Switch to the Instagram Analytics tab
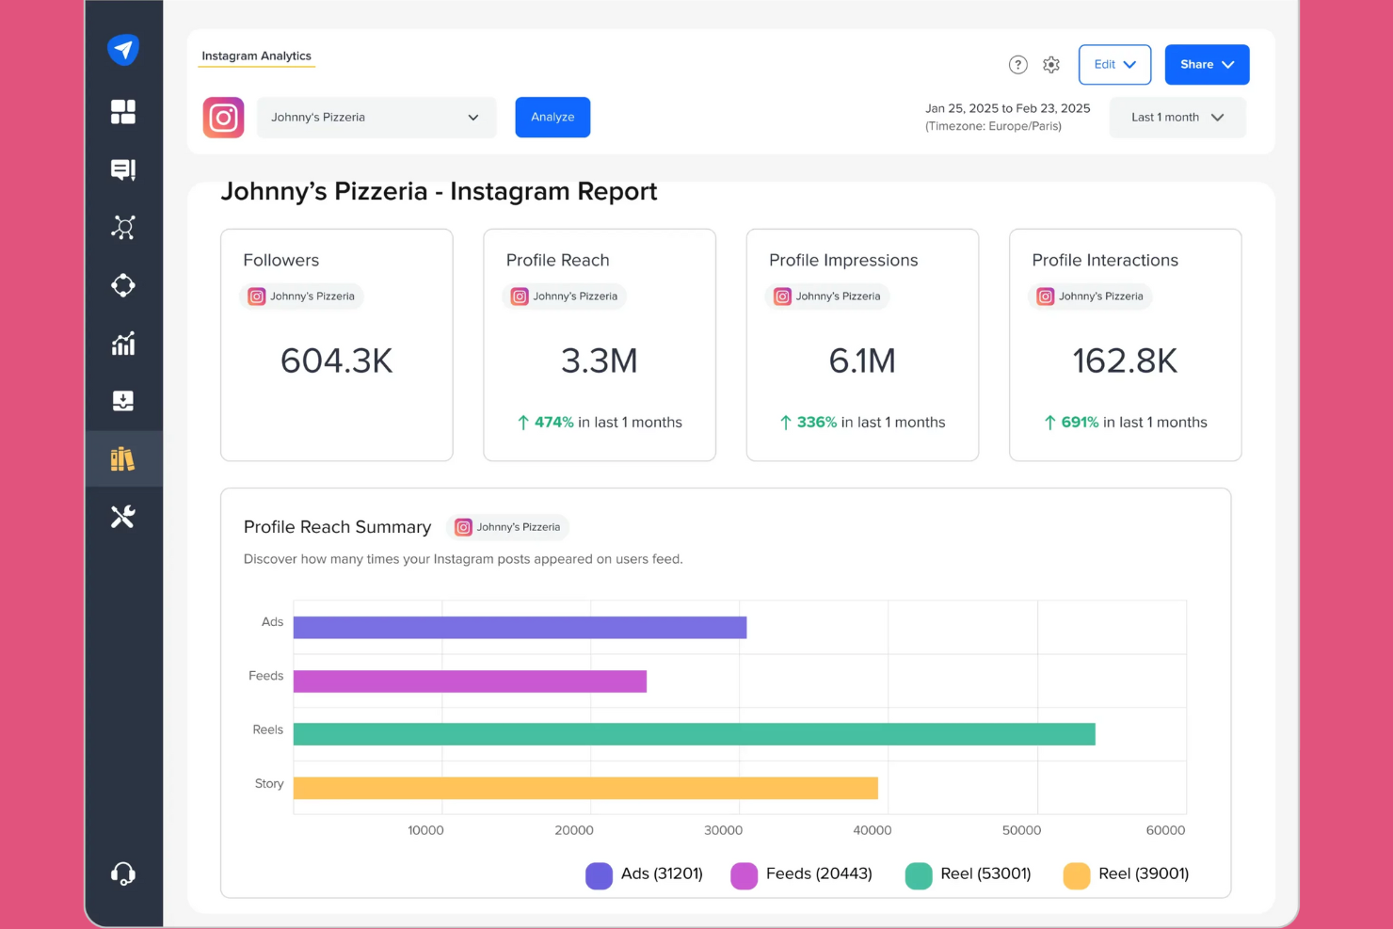The image size is (1393, 929). coord(256,56)
